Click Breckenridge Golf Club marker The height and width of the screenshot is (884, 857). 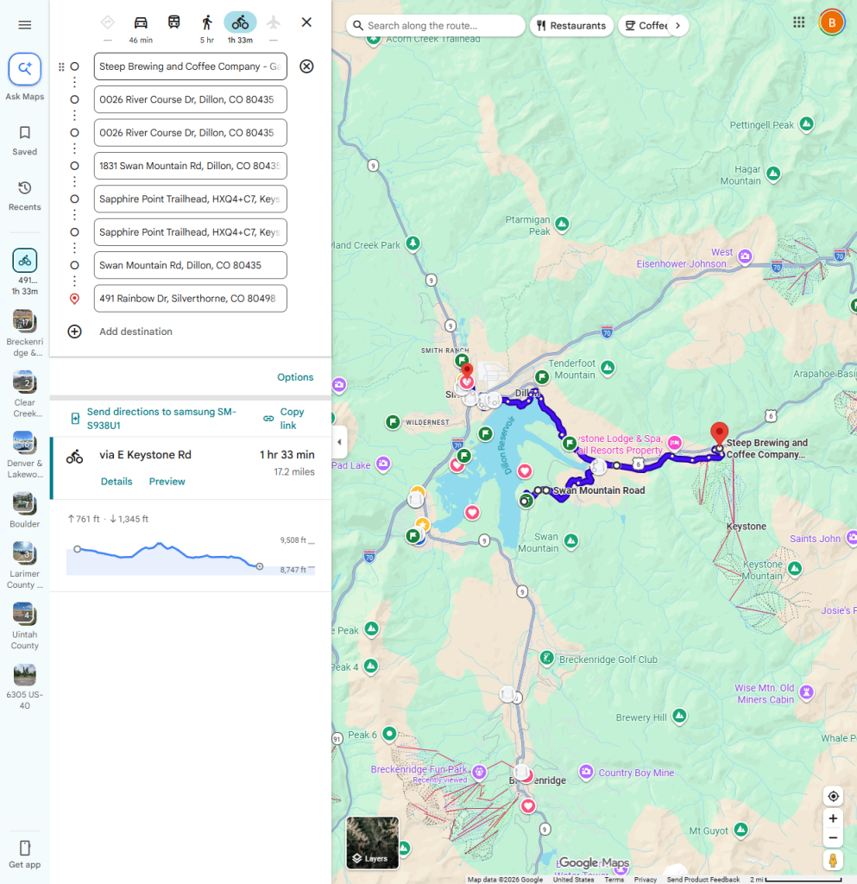(546, 657)
